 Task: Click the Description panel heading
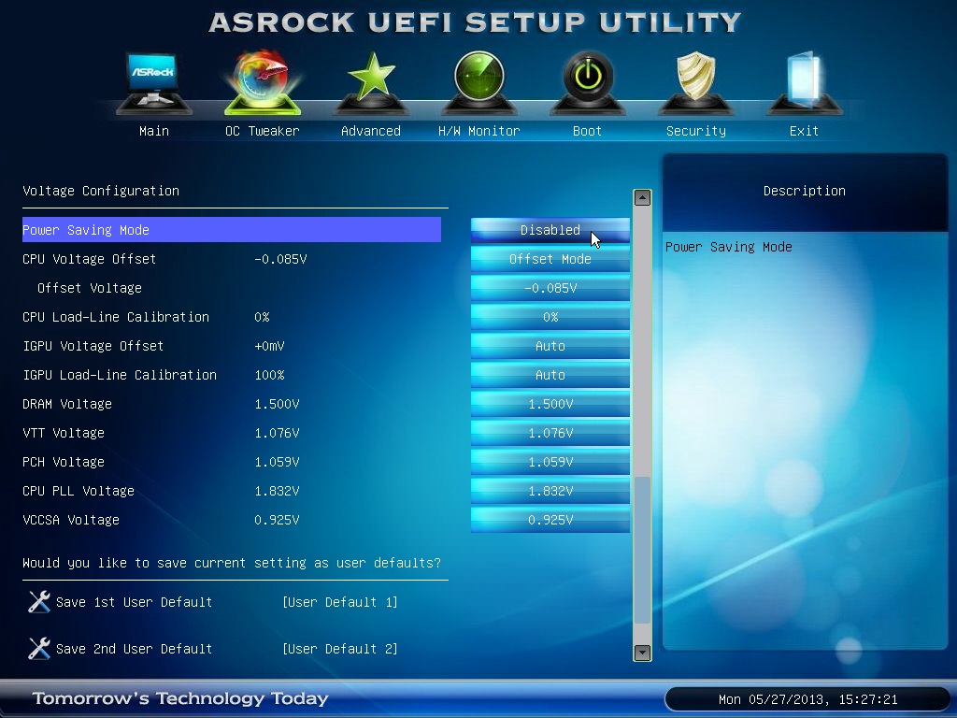point(805,191)
